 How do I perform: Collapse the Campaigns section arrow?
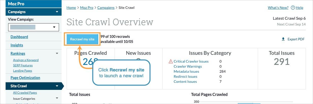57,12
